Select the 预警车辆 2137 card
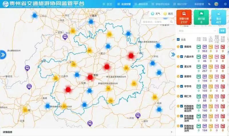229x136 pixels. tap(183, 17)
